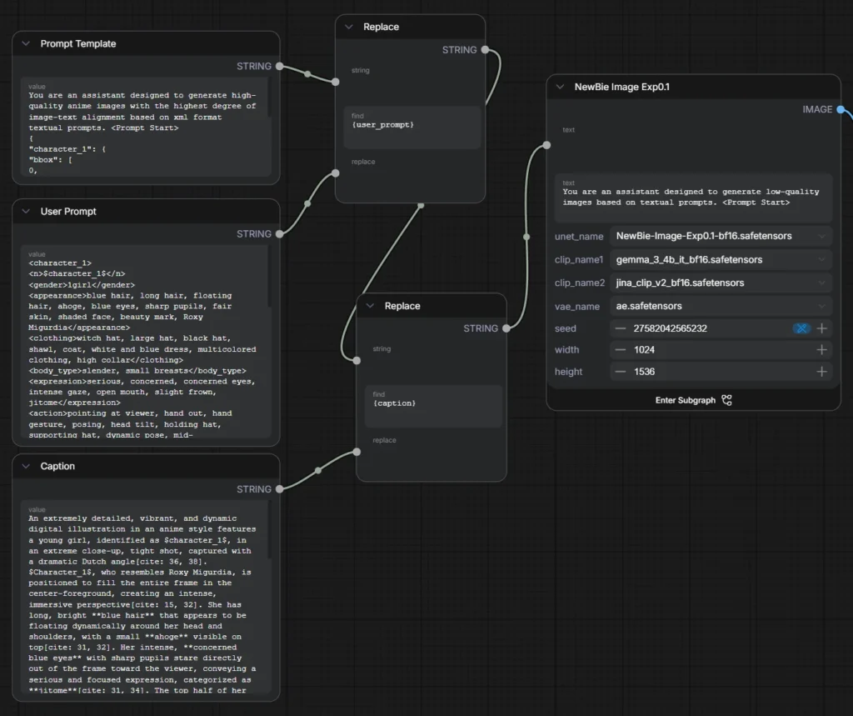Image resolution: width=853 pixels, height=716 pixels.
Task: Collapse the NewBie Image Exp0.1 node
Action: coord(561,87)
